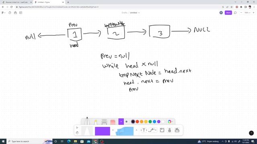Open the 100% zoom dropdown
This screenshot has height=144, width=257.
[247, 12]
